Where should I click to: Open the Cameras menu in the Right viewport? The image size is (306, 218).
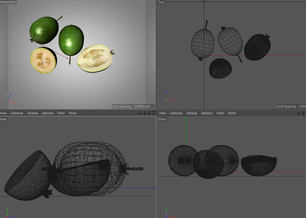point(17,113)
